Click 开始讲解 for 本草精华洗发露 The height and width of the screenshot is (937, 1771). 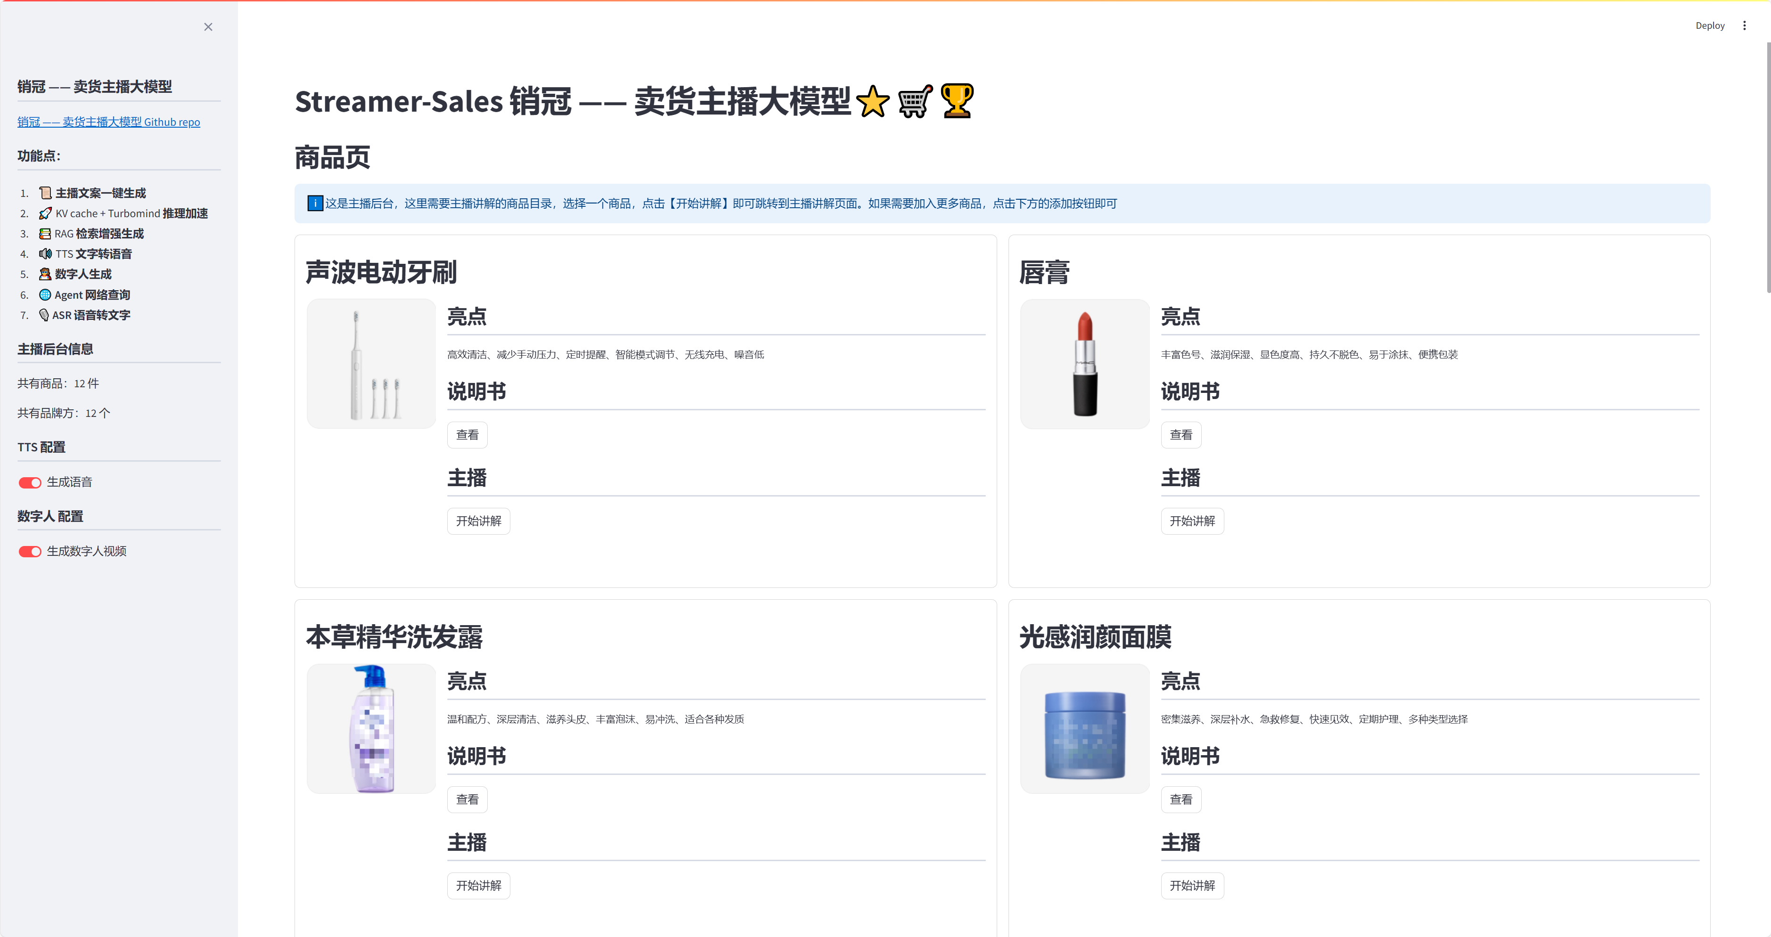[x=478, y=886]
